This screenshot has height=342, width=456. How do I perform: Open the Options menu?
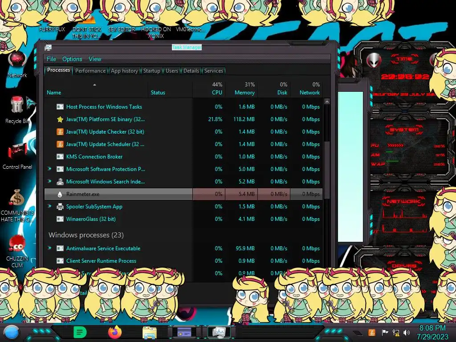72,59
